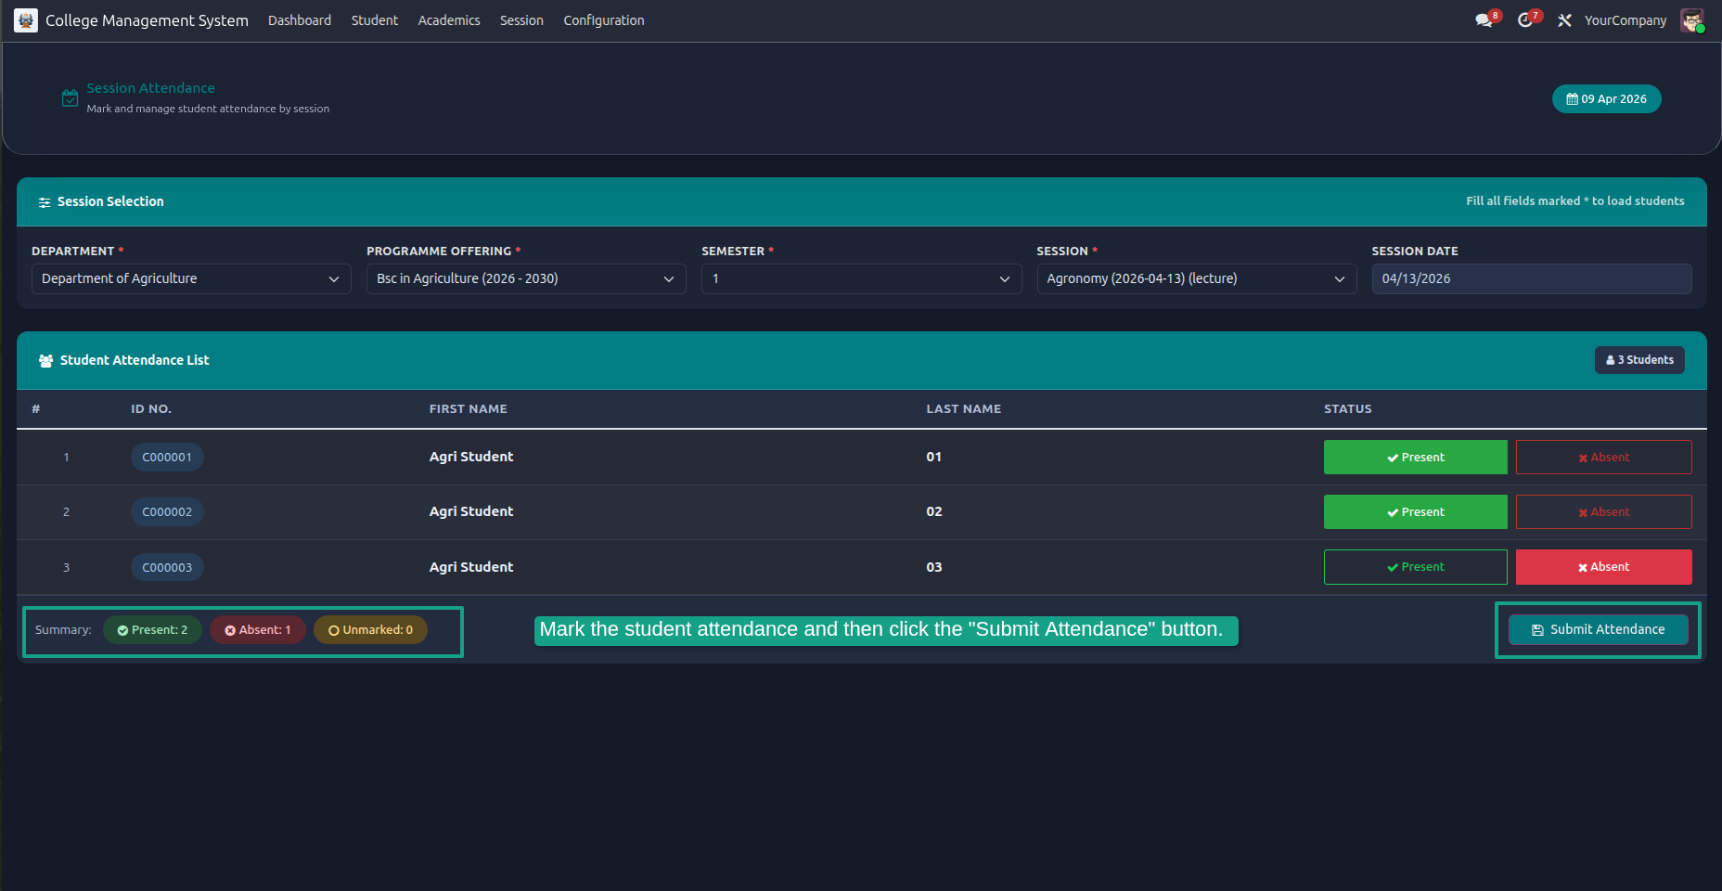Click the YourCompany company switcher

[x=1625, y=20]
